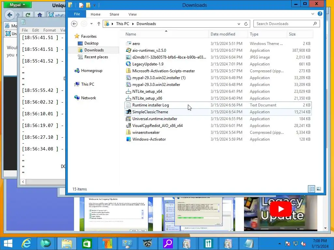This screenshot has height=250, width=334.
Task: Open Notepad Format menu
Action: pyautogui.click(x=50, y=30)
